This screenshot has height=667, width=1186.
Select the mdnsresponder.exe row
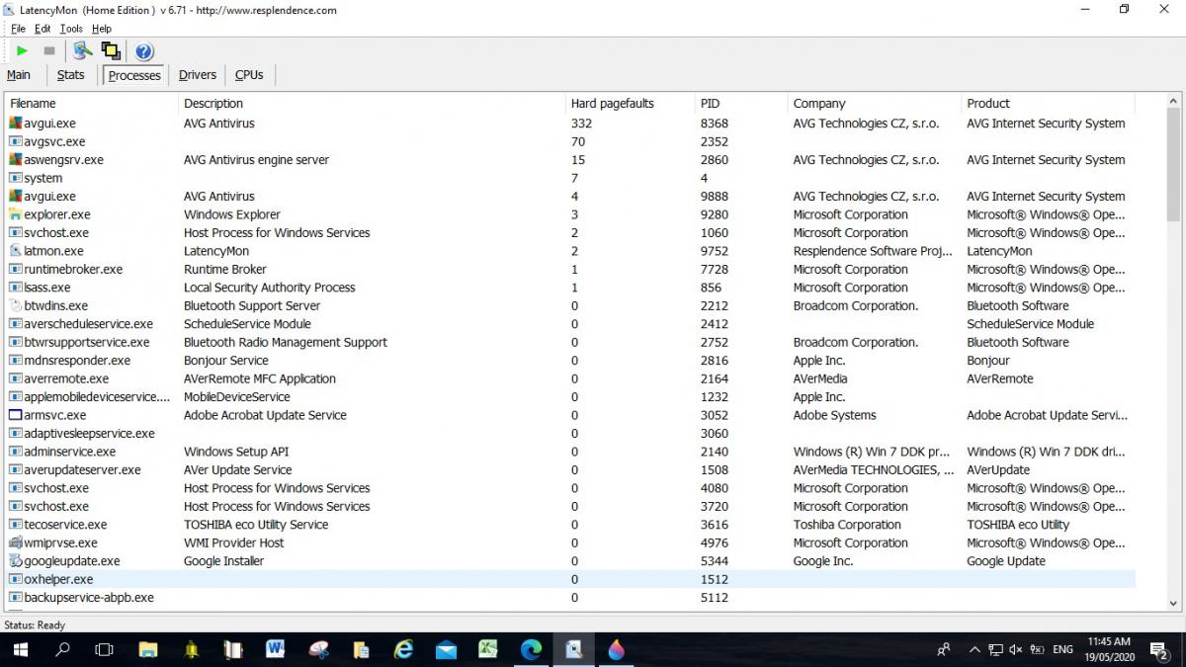571,361
